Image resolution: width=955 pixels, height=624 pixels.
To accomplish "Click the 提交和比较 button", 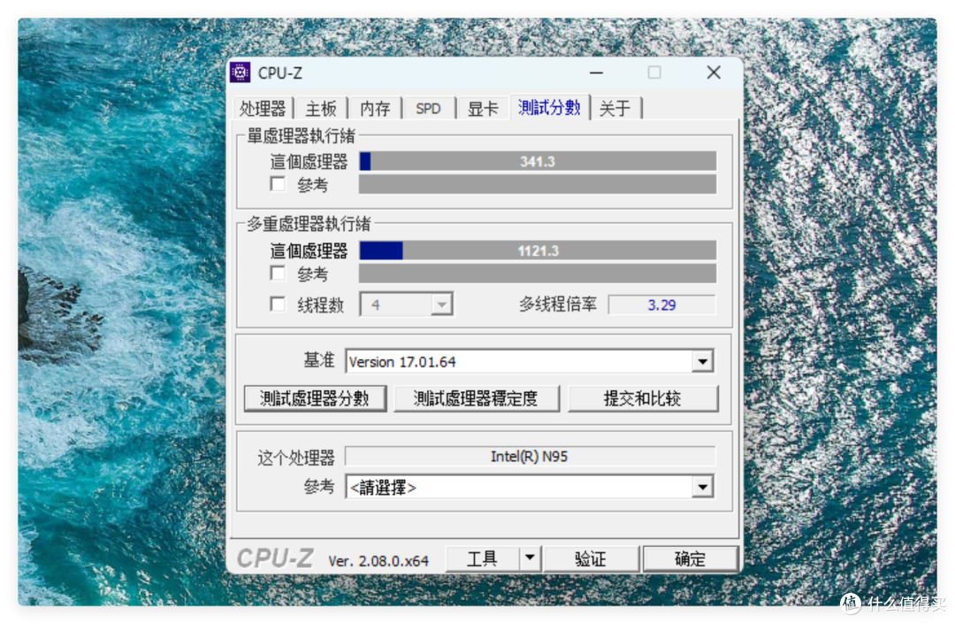I will [x=643, y=398].
